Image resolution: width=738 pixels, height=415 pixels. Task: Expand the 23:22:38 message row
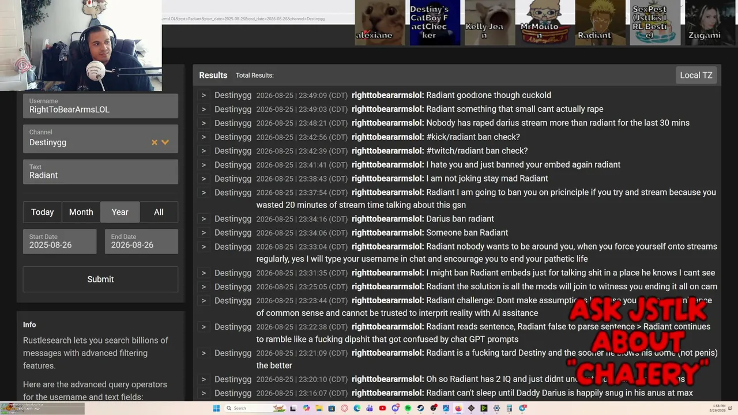[204, 326]
